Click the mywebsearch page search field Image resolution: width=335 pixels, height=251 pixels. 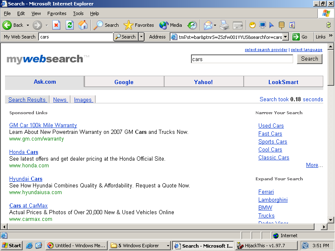[x=242, y=59]
